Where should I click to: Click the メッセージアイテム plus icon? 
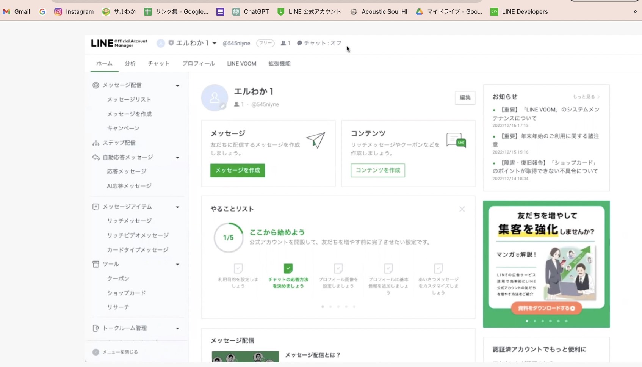[96, 207]
